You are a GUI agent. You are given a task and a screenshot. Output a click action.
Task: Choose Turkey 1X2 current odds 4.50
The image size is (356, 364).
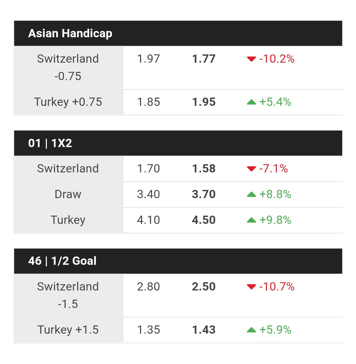(x=204, y=220)
